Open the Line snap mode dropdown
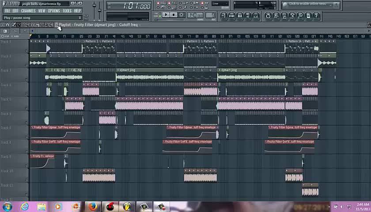This screenshot has width=371, height=212. tap(220, 4)
